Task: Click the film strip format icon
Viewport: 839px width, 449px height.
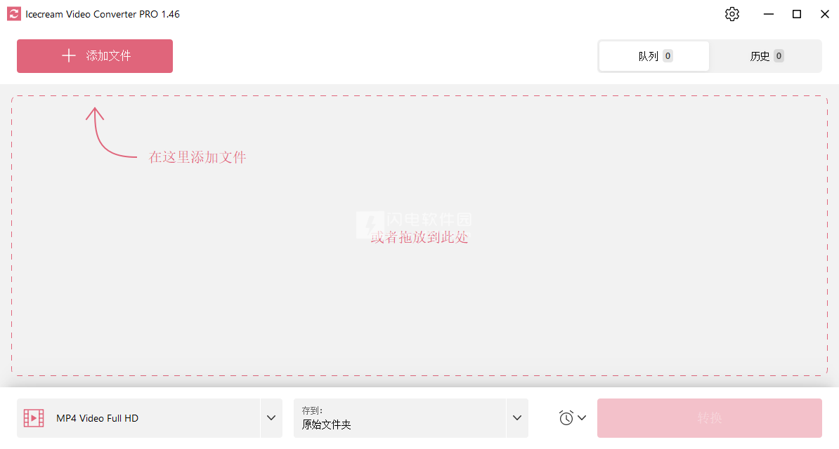Action: tap(34, 418)
